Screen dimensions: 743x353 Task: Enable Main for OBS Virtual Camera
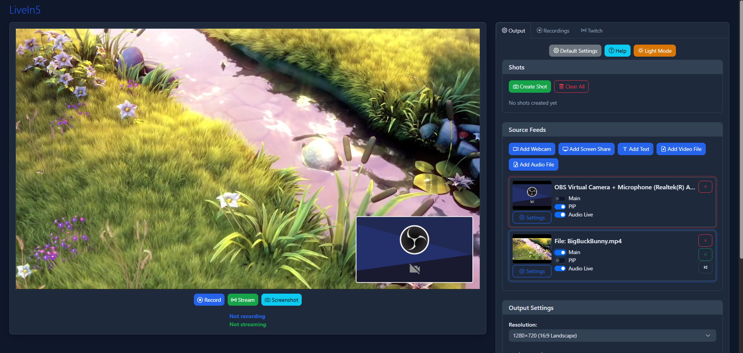(560, 199)
